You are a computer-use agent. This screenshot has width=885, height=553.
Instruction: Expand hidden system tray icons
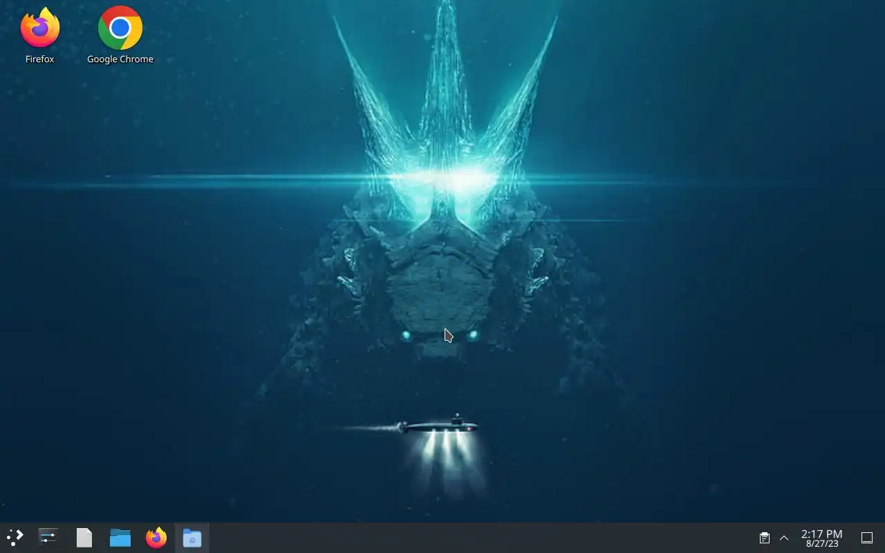click(784, 538)
